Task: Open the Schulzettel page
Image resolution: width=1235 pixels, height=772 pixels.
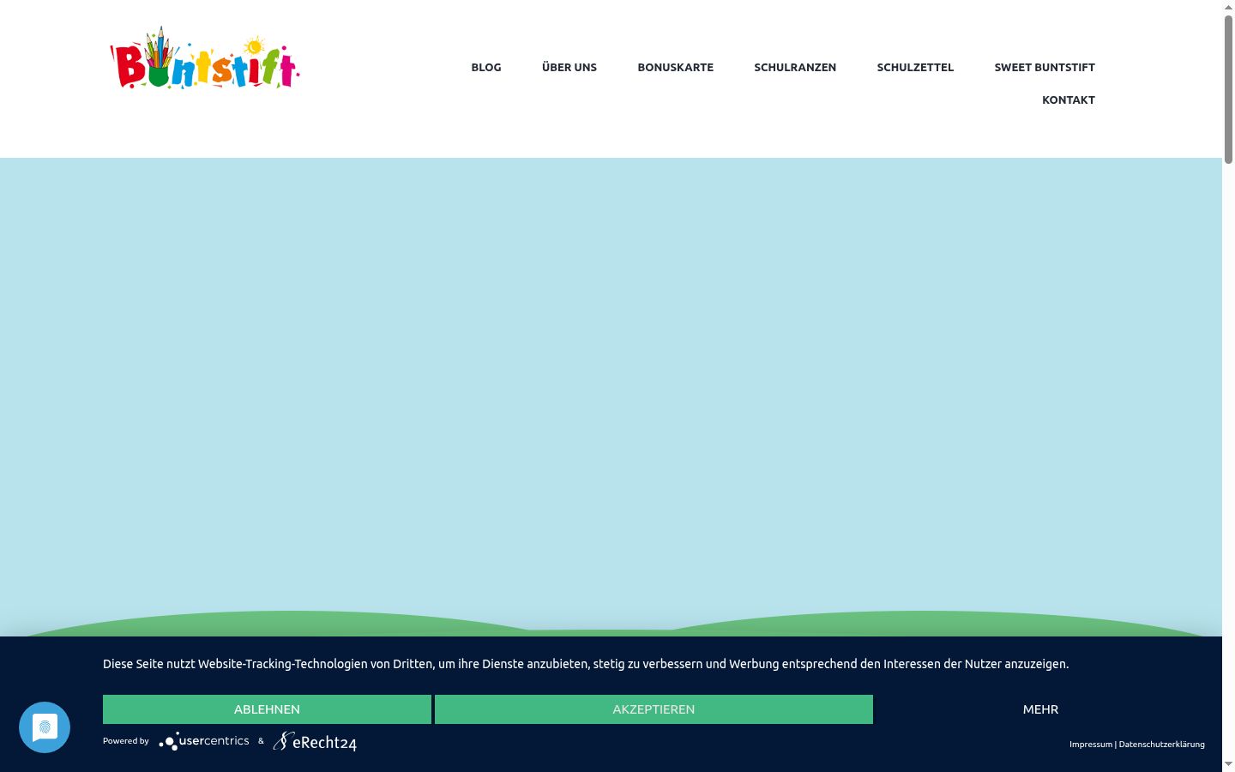Action: point(915,67)
